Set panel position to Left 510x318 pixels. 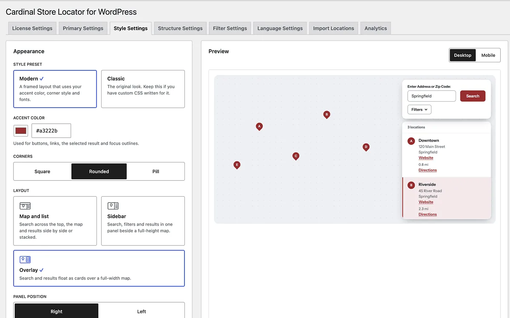tap(142, 311)
